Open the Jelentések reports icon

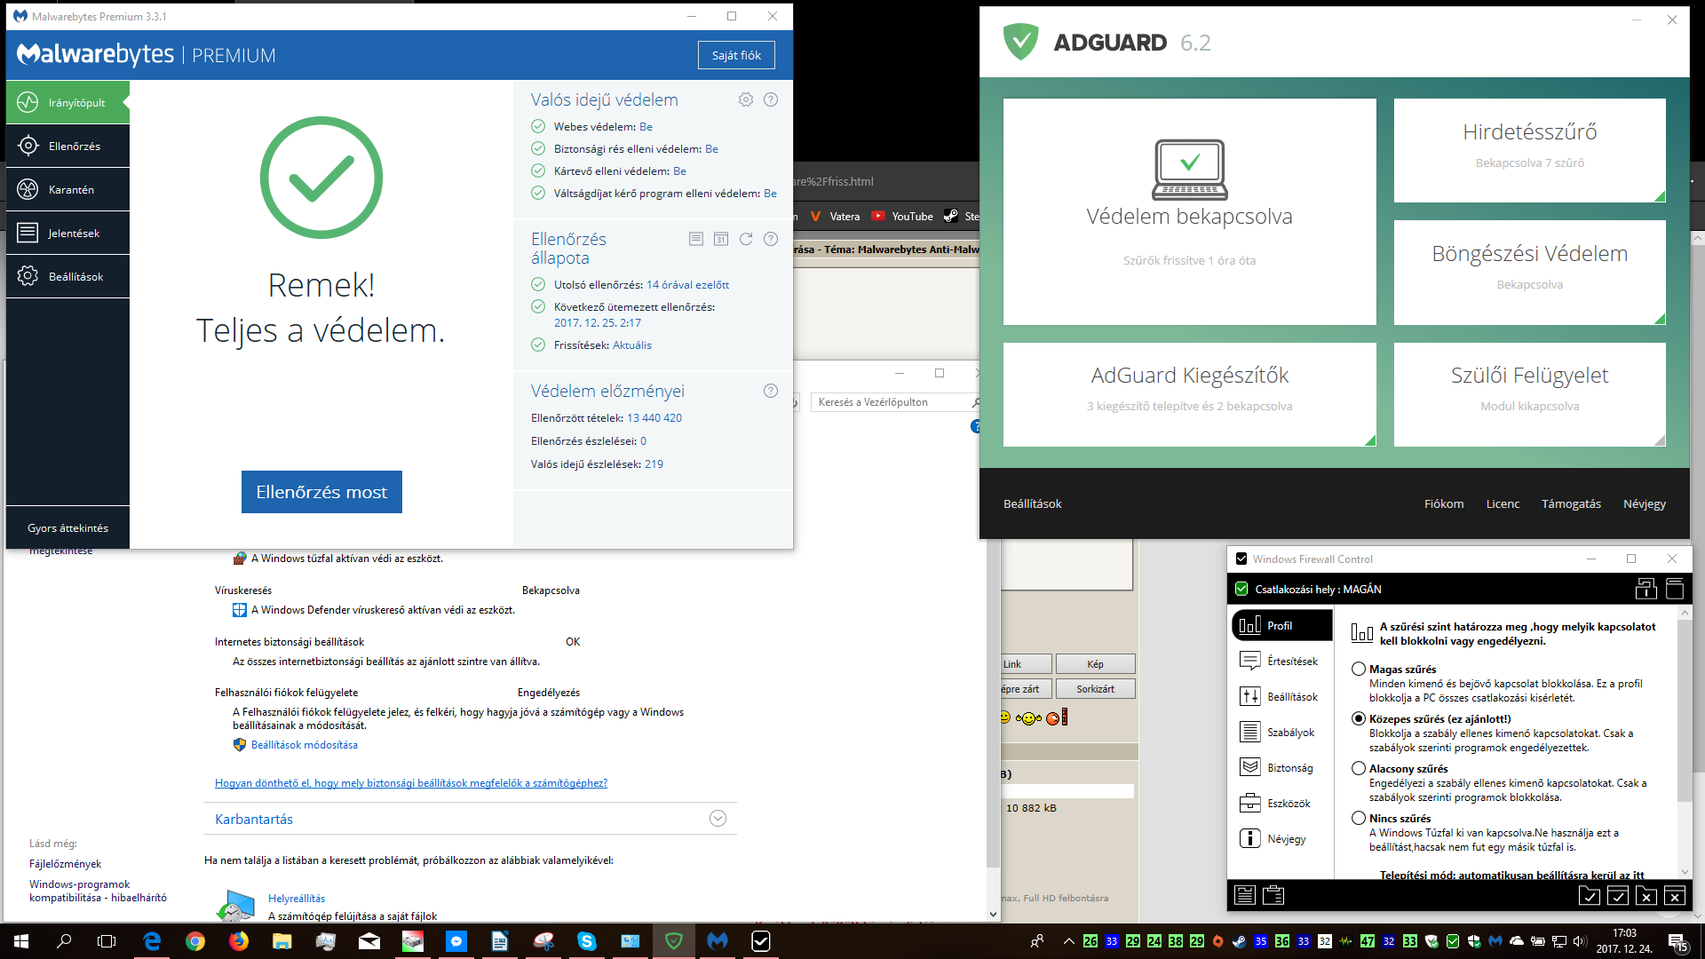(x=28, y=233)
